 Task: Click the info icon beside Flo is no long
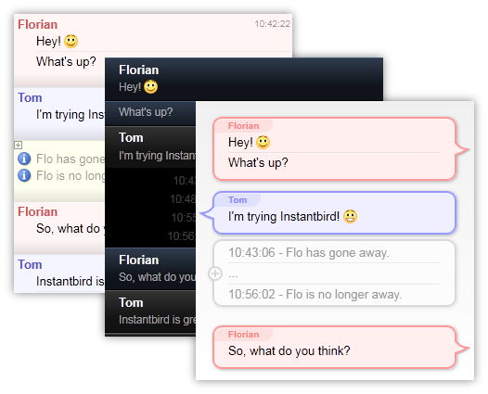tap(24, 175)
